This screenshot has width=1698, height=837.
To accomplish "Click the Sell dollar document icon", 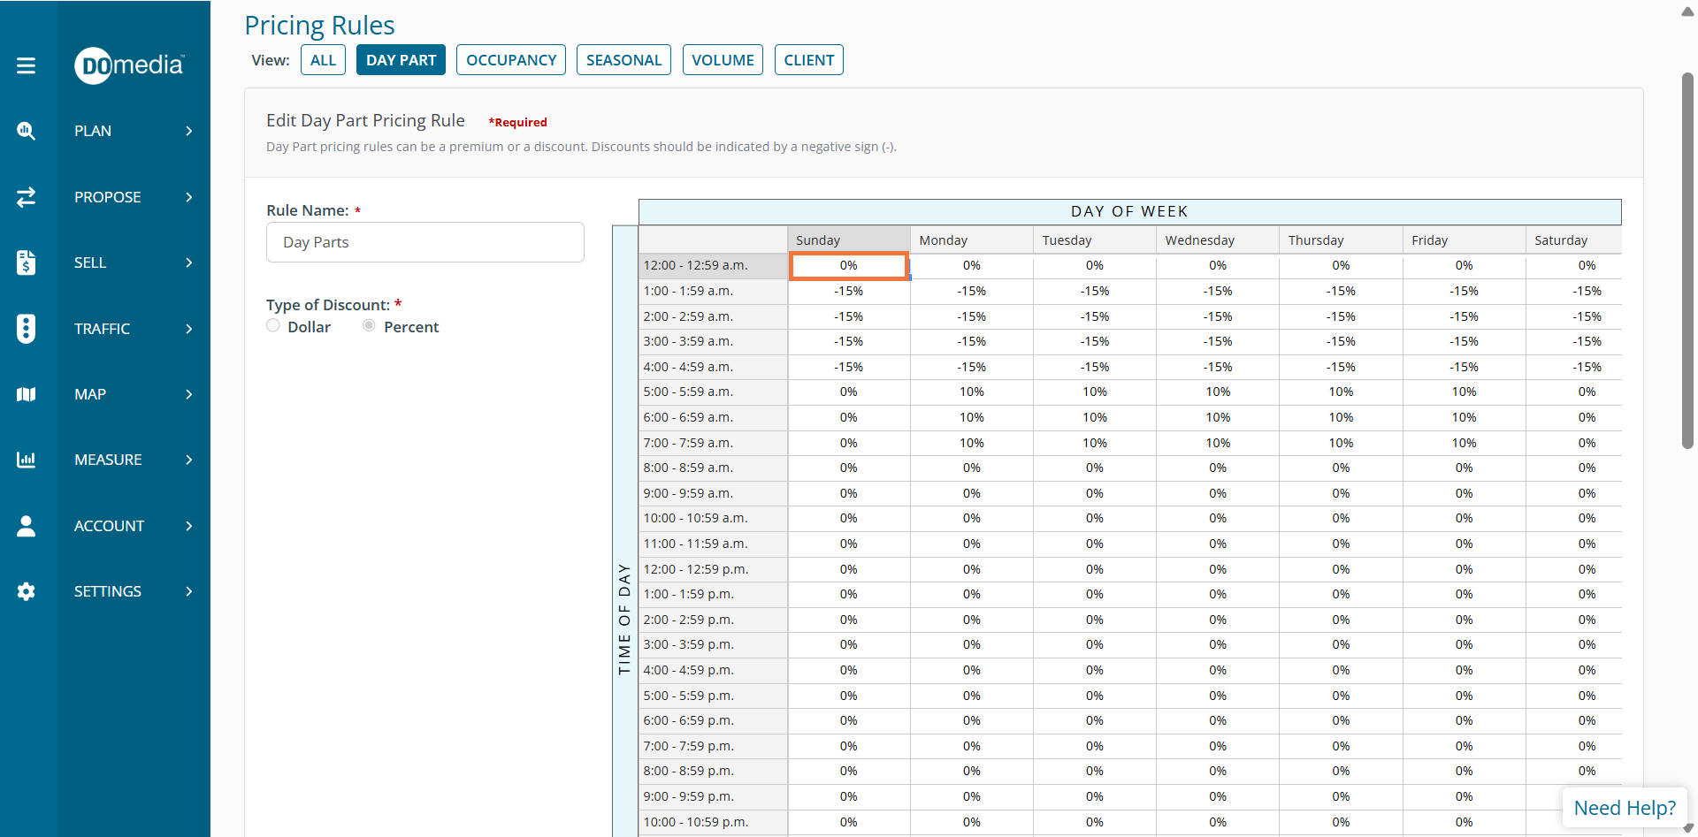I will (x=27, y=263).
